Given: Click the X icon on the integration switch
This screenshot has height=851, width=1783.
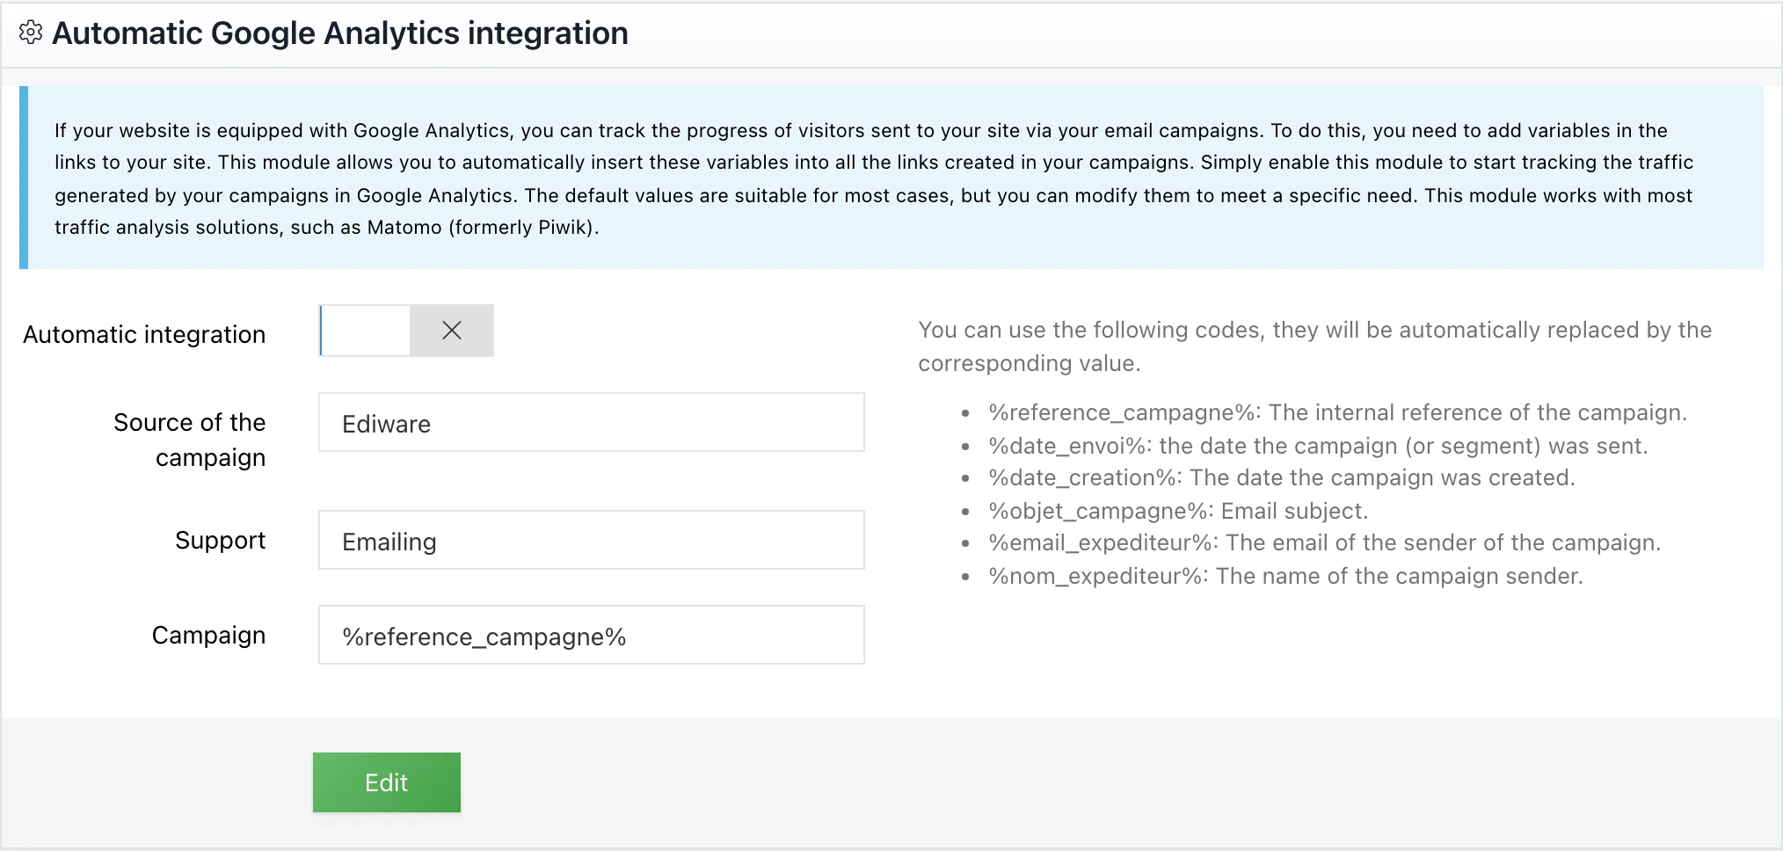Looking at the screenshot, I should 451,331.
